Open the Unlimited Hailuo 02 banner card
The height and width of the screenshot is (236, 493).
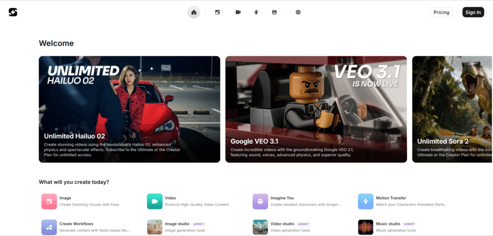(x=130, y=109)
